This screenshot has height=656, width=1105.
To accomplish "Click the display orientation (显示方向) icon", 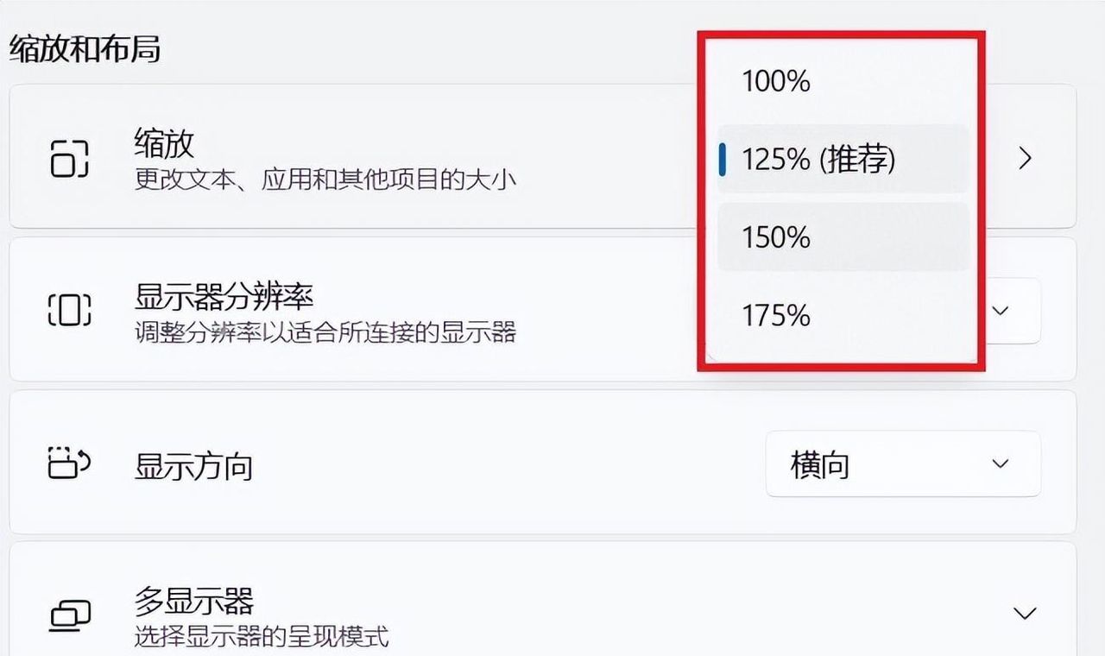I will [69, 464].
